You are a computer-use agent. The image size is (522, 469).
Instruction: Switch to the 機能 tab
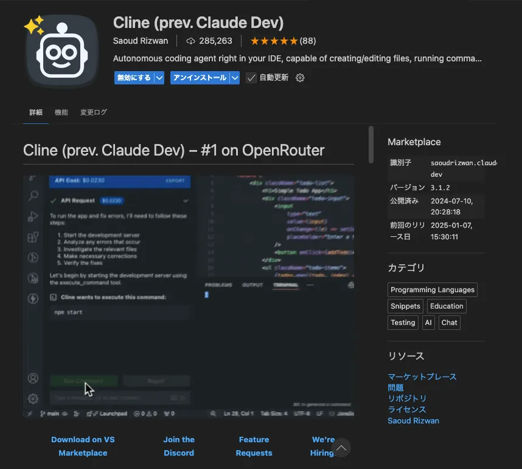61,112
